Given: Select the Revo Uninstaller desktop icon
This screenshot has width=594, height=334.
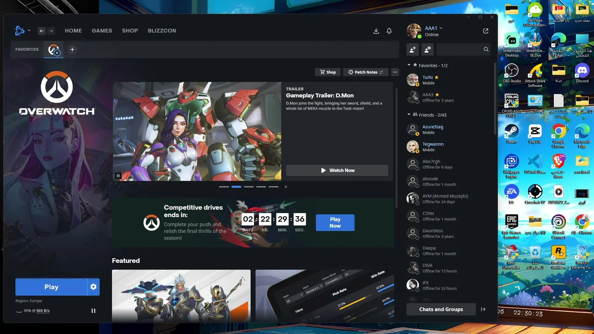Looking at the screenshot, I should (511, 257).
